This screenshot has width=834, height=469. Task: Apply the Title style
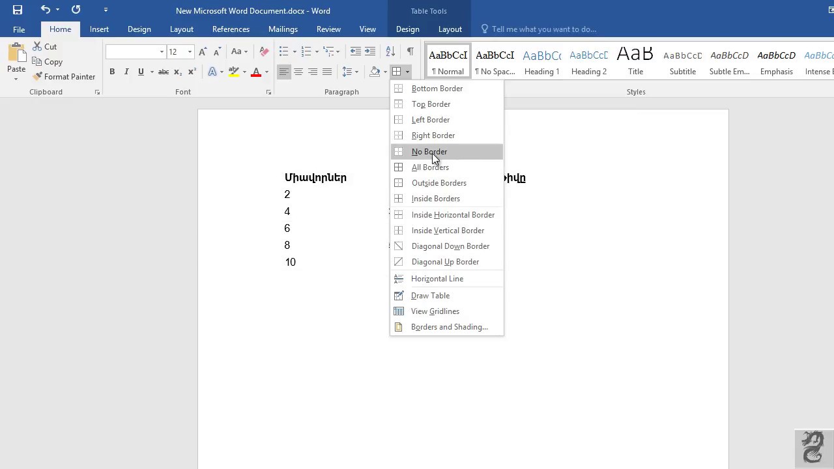pyautogui.click(x=635, y=61)
